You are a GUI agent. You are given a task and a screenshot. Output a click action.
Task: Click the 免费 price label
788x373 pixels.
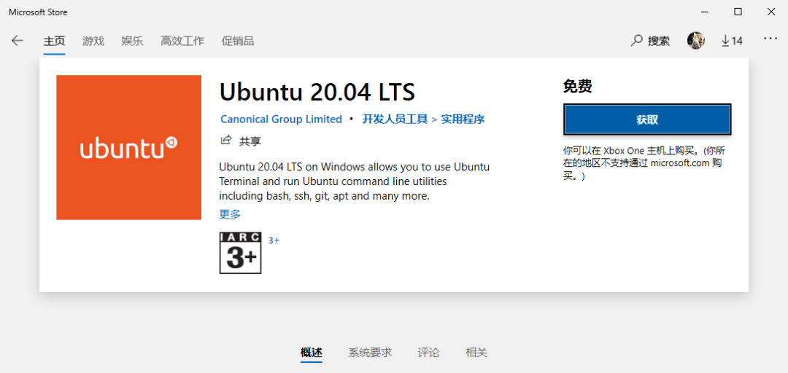(577, 87)
